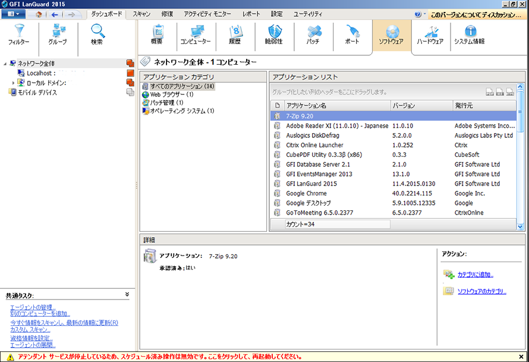The width and height of the screenshot is (529, 362).
Task: Click カスタム スキャン link
Action: click(30, 329)
